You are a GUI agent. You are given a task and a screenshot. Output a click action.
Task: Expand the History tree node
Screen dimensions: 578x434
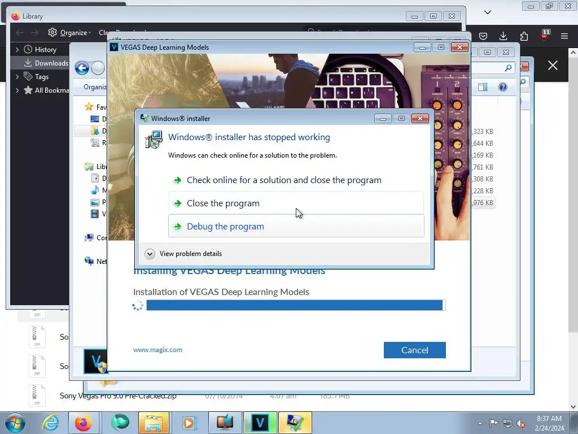(17, 50)
